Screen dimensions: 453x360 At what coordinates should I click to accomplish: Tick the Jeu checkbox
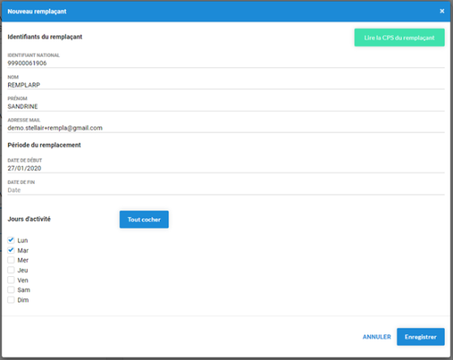click(x=11, y=270)
